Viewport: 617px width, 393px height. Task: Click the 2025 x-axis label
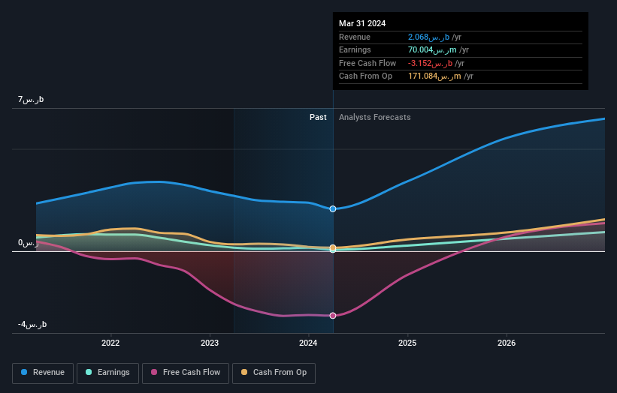pyautogui.click(x=407, y=343)
